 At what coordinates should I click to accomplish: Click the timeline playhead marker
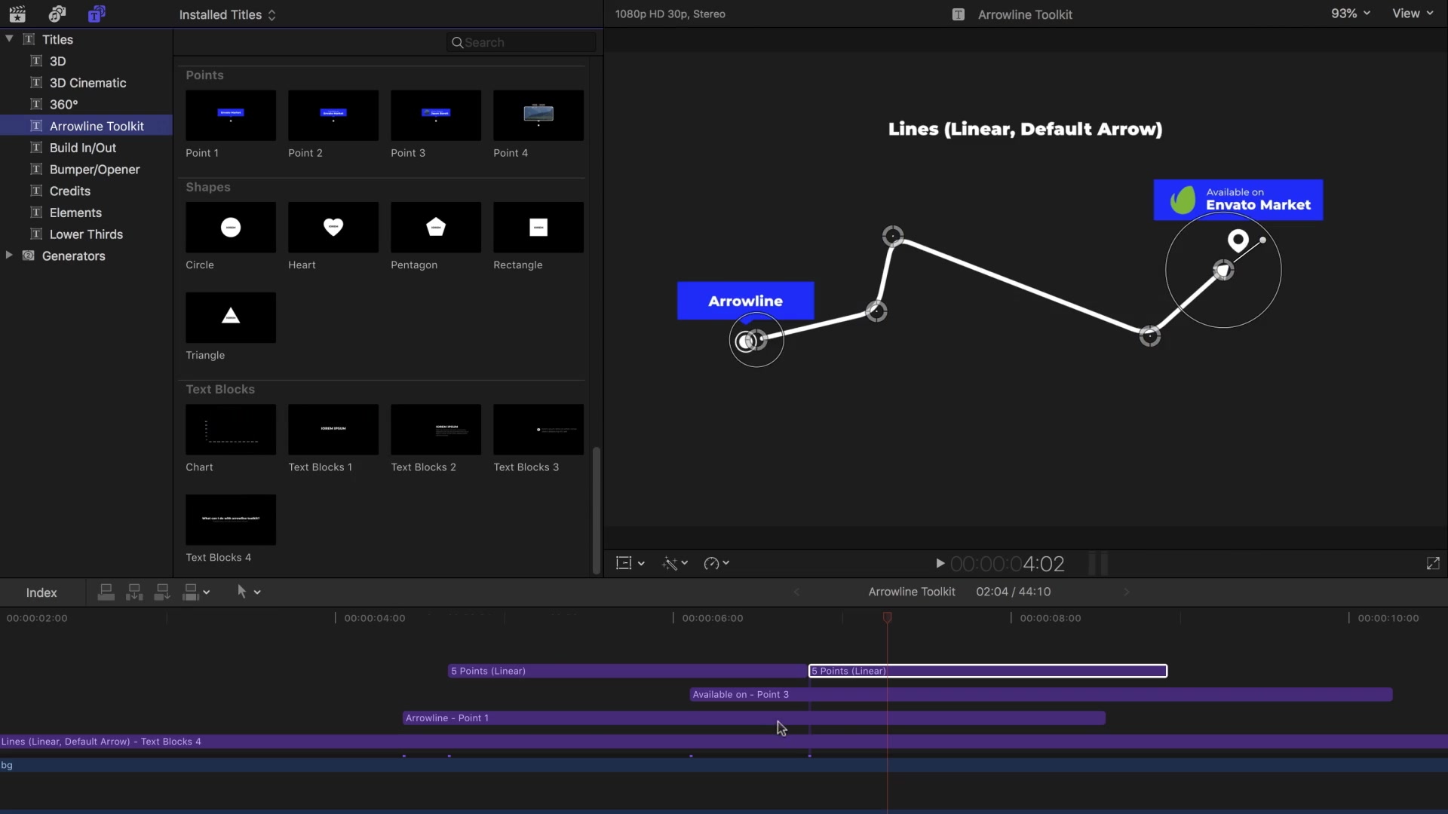(x=887, y=617)
